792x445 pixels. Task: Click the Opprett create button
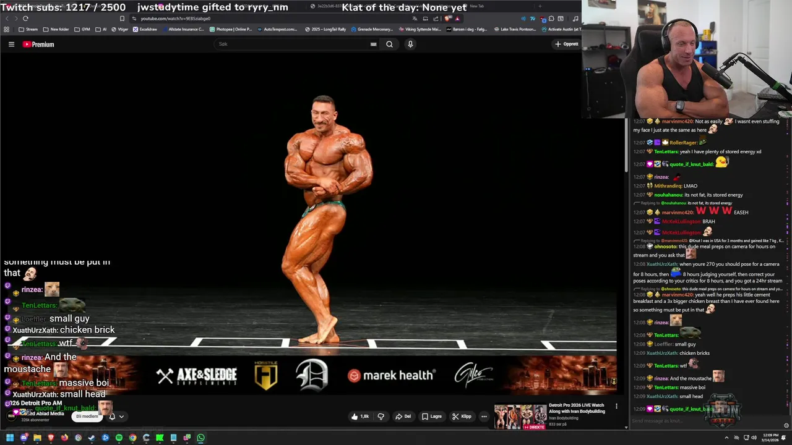tap(567, 44)
